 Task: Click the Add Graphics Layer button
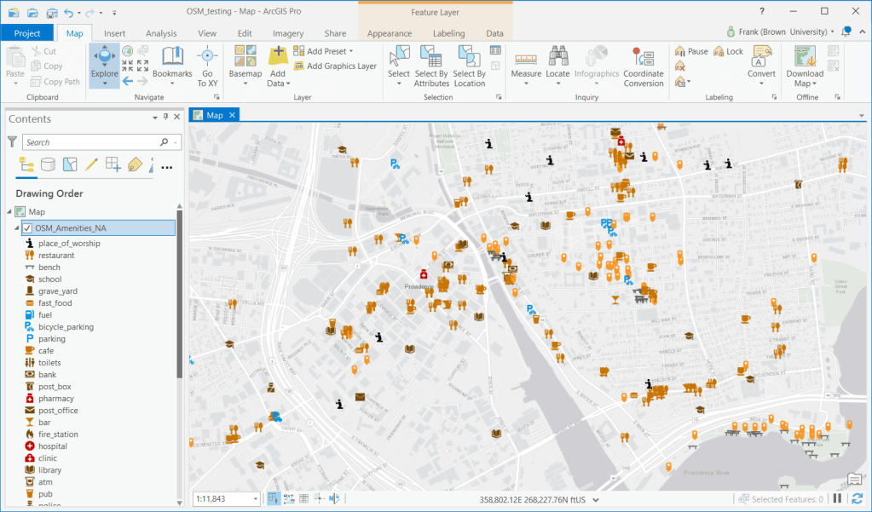tap(338, 66)
